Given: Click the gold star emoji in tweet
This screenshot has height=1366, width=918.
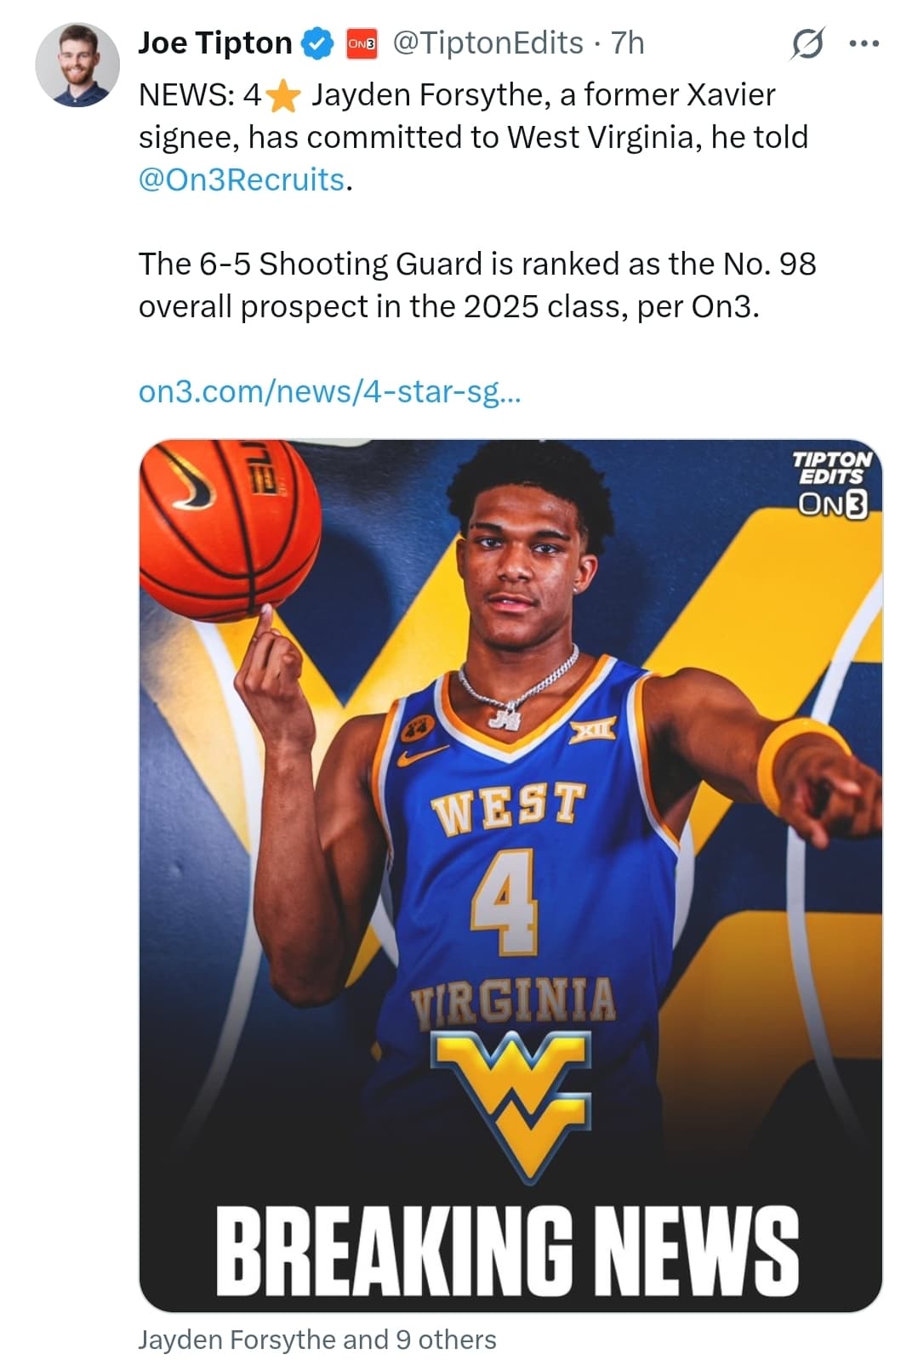Looking at the screenshot, I should tap(283, 95).
